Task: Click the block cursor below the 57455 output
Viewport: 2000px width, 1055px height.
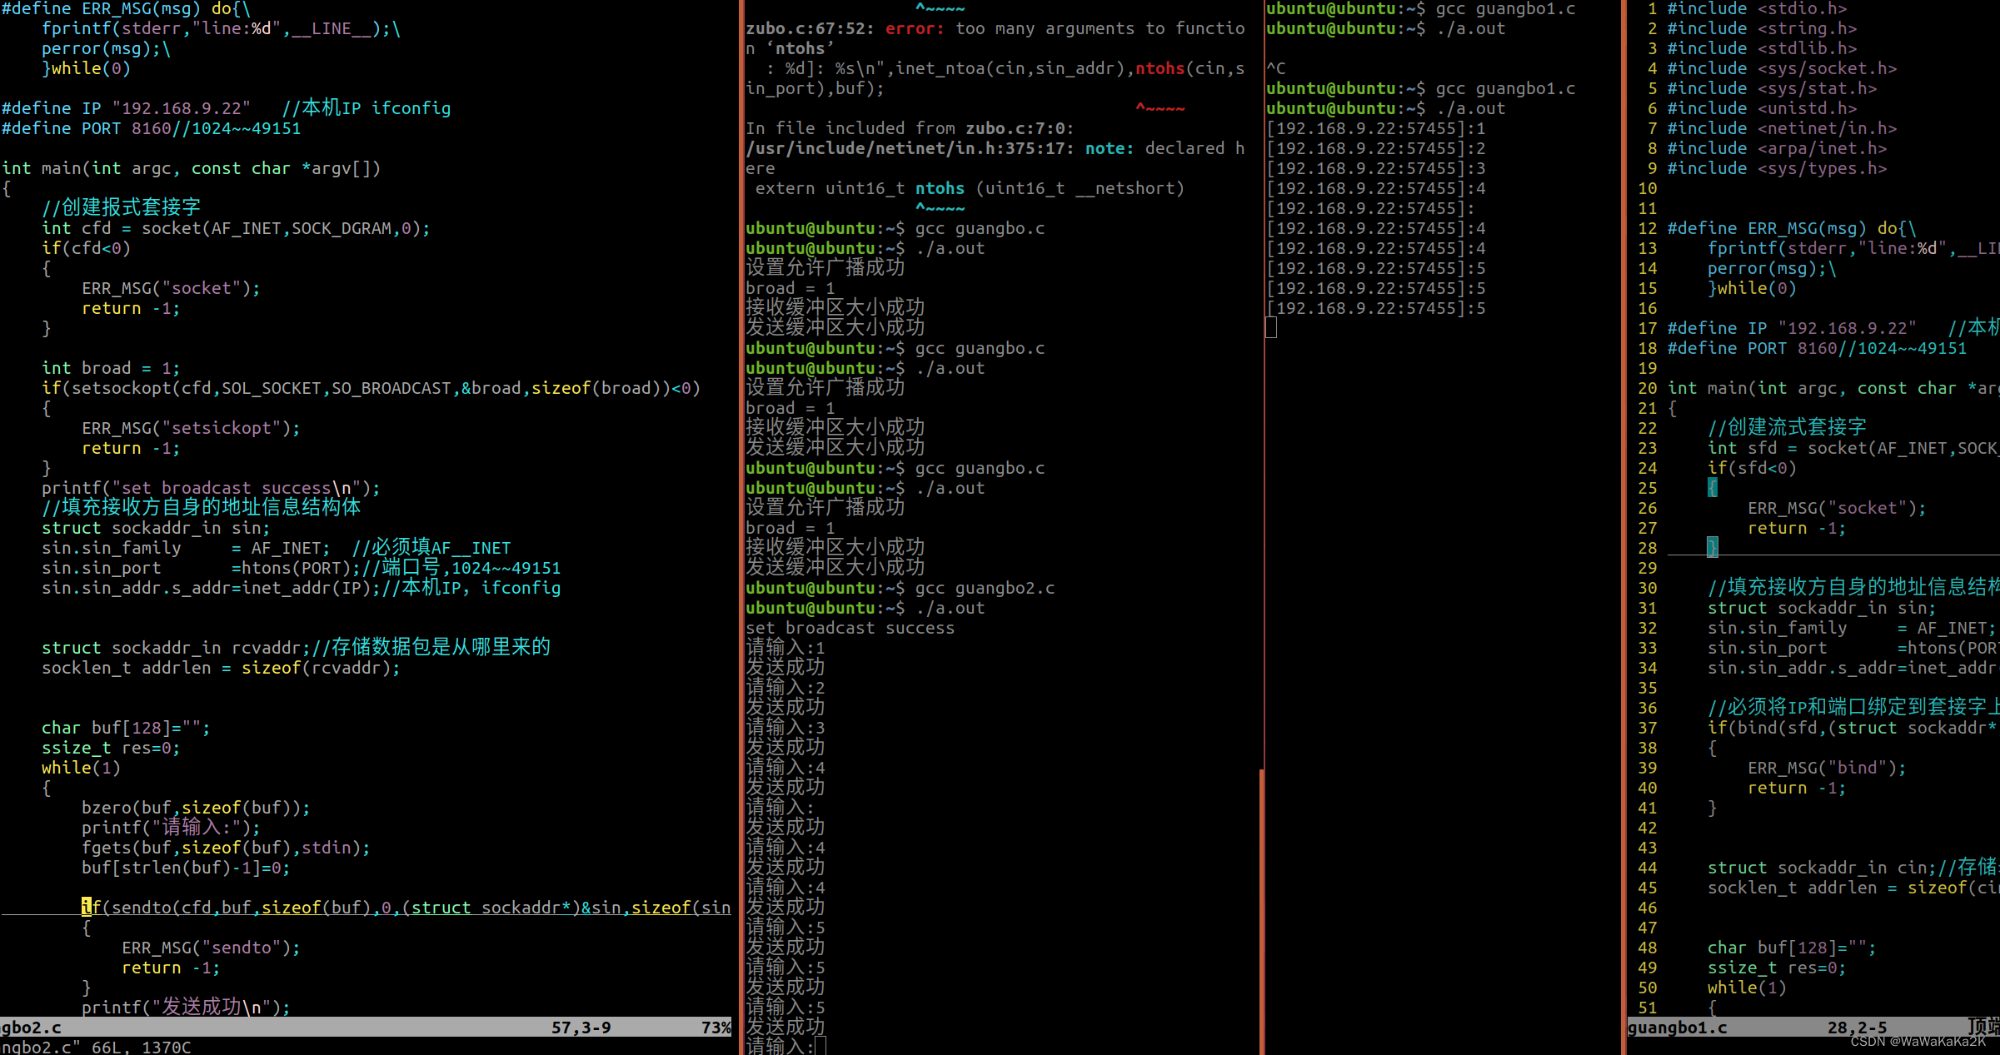Action: (x=1271, y=328)
